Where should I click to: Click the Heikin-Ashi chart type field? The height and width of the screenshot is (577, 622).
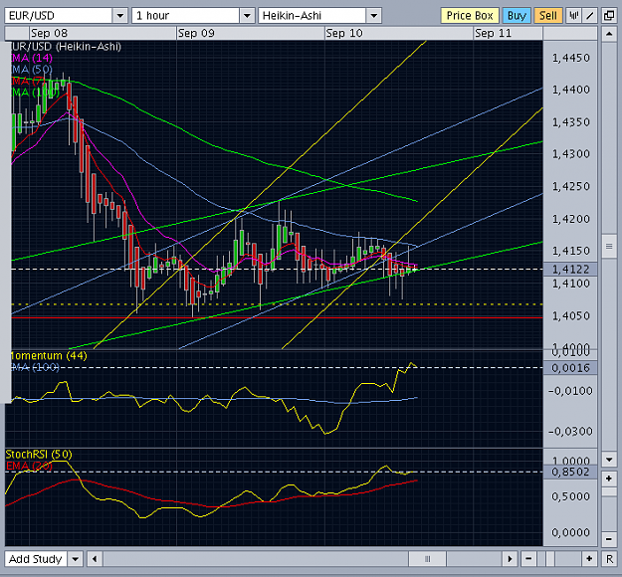click(x=312, y=16)
